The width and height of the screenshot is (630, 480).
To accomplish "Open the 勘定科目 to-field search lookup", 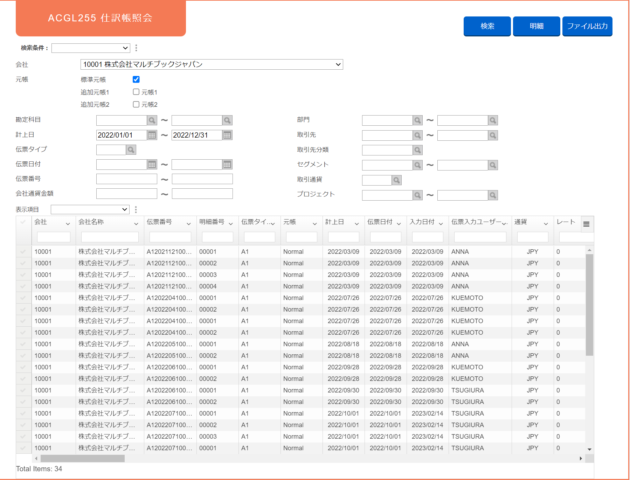I will click(x=227, y=120).
